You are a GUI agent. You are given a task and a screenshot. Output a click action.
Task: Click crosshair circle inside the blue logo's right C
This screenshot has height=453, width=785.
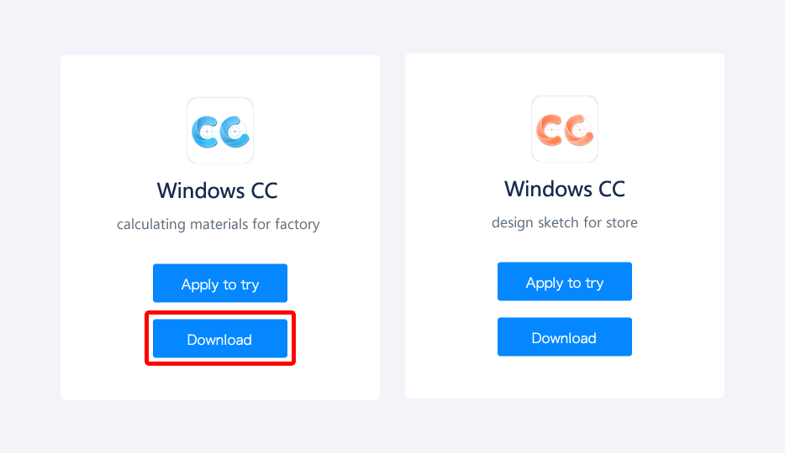click(236, 132)
